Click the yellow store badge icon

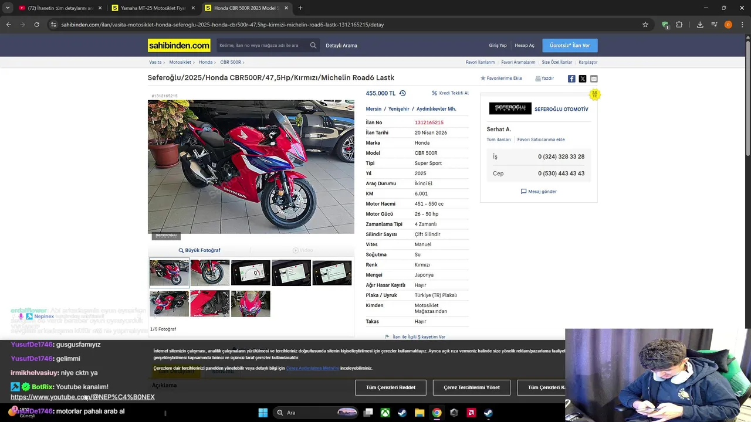tap(594, 94)
